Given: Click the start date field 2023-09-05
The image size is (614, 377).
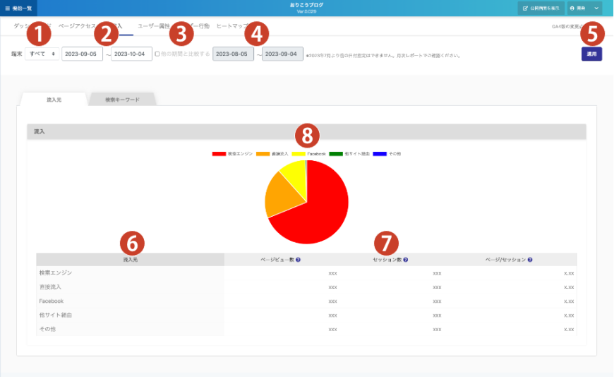Looking at the screenshot, I should pos(82,54).
